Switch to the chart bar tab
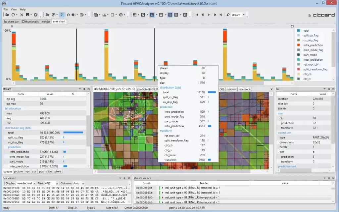339x212 pixels. point(12,21)
